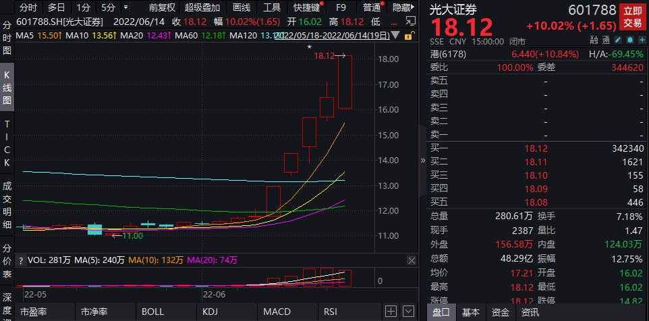
Task: Click the pencil note icon in the quote header
Action: tap(618, 40)
